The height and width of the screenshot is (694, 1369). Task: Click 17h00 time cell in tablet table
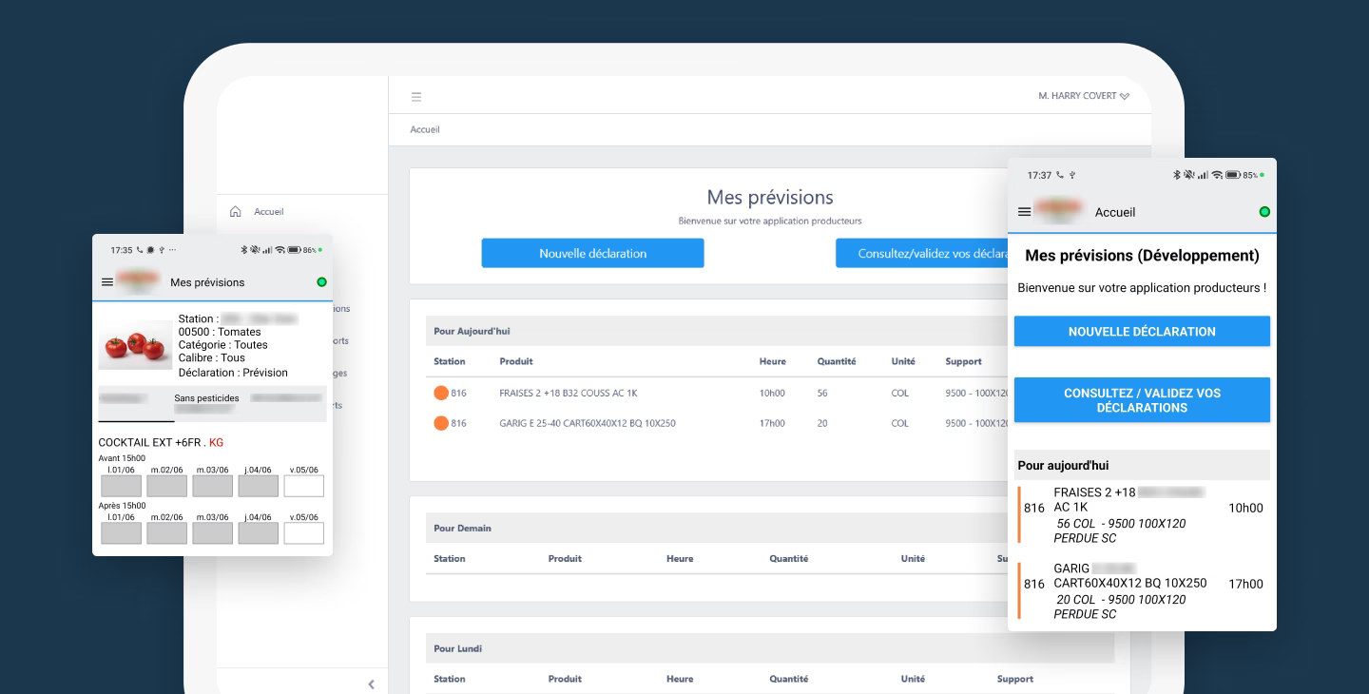[x=772, y=423]
